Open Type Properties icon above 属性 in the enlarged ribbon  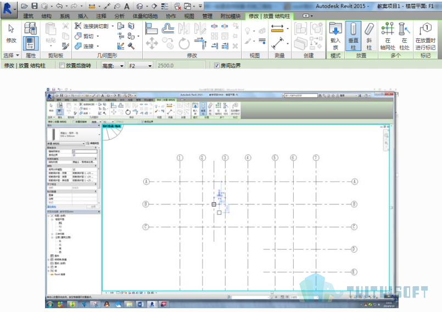tap(30, 28)
